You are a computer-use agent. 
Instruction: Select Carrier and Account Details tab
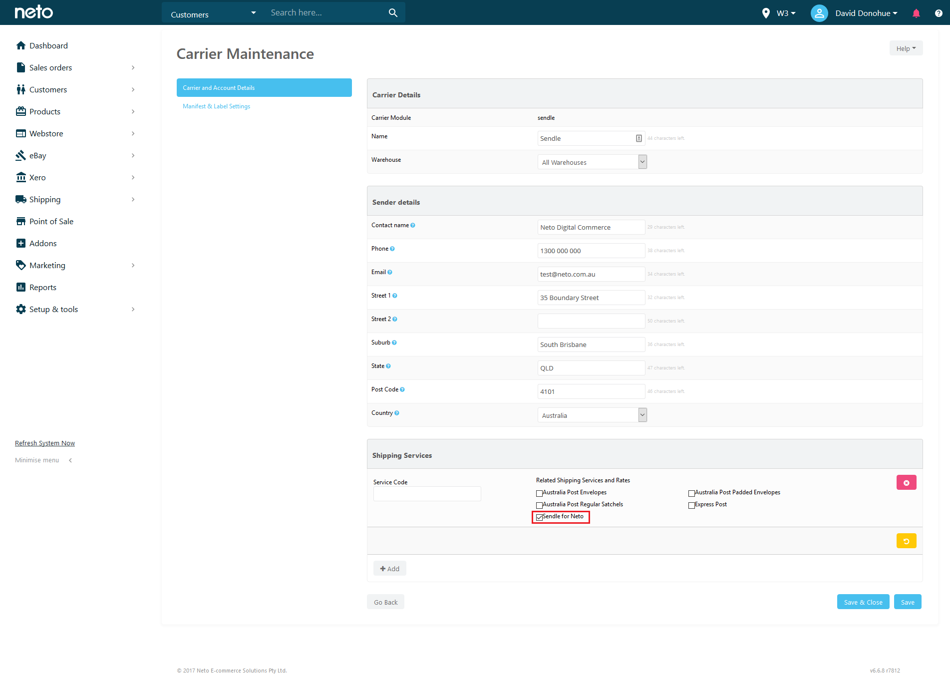(x=264, y=87)
